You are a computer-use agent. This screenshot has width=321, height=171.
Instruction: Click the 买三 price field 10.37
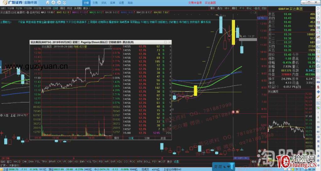[x=287, y=42]
